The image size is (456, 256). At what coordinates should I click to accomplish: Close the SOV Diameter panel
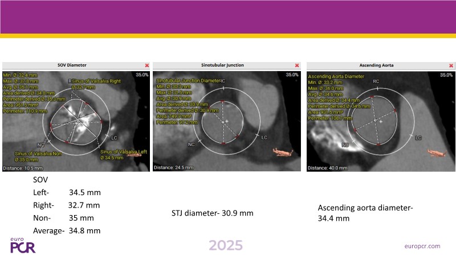[146, 66]
